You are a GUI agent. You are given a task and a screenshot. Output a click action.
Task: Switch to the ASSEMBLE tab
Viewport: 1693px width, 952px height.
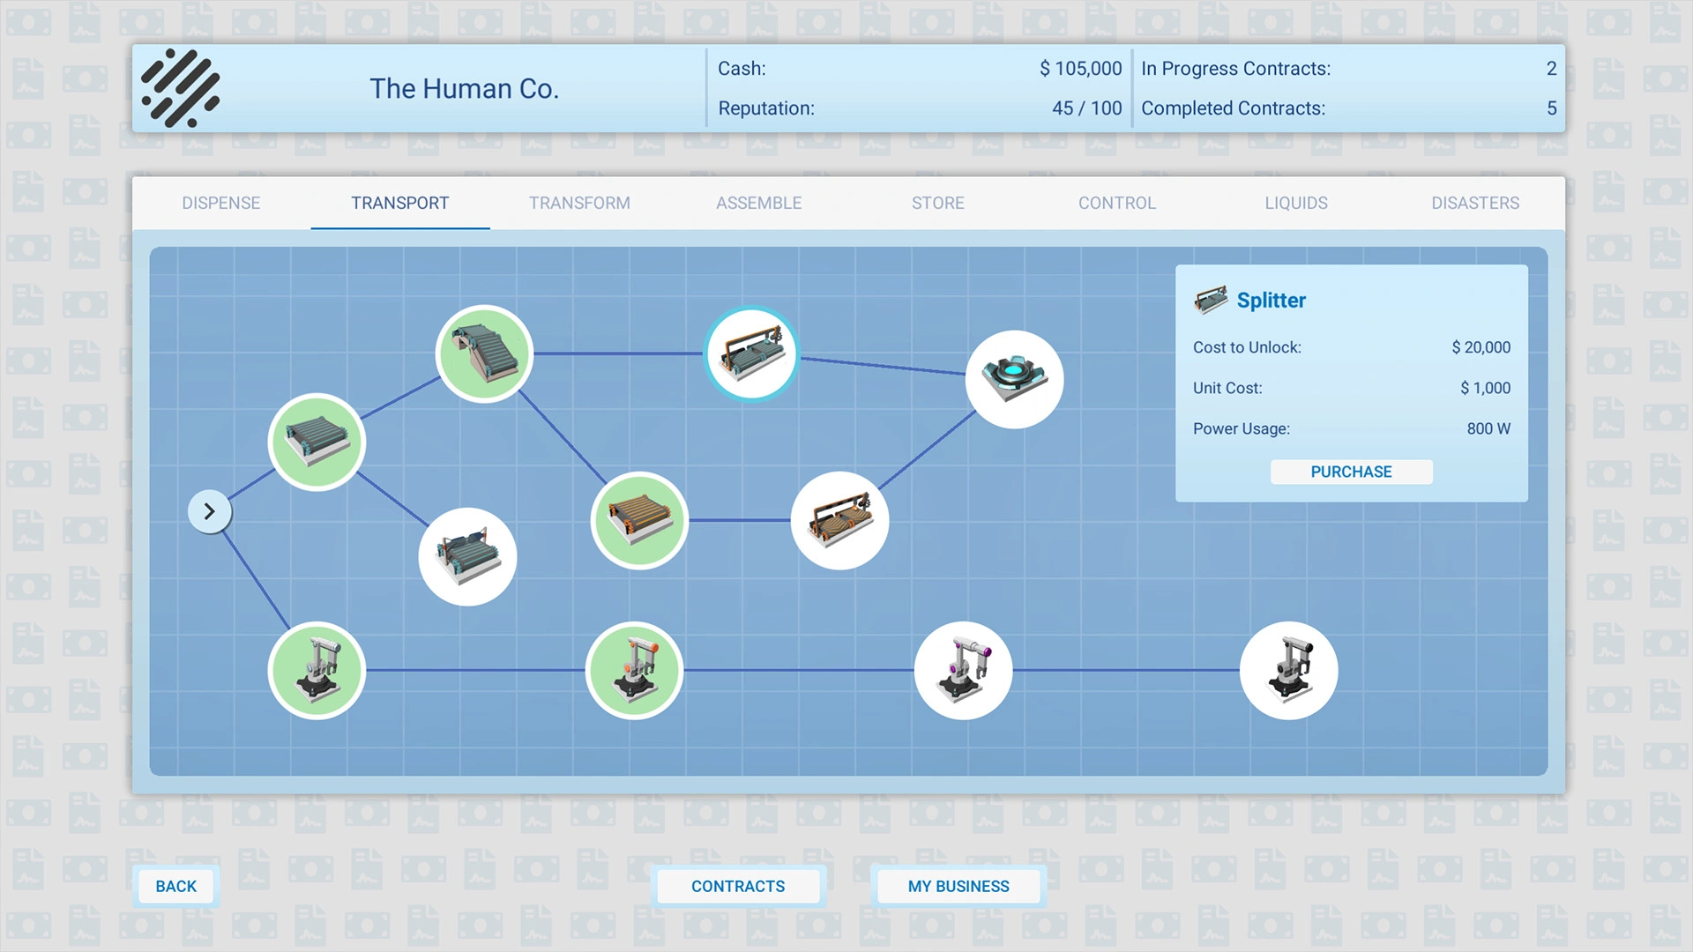click(759, 202)
